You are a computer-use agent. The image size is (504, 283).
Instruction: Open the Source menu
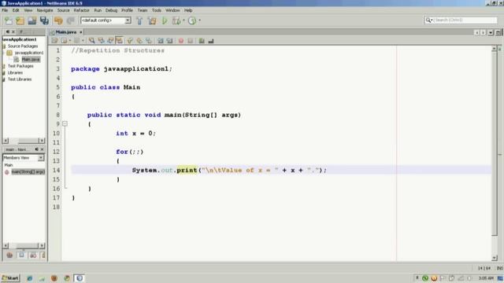(x=63, y=10)
